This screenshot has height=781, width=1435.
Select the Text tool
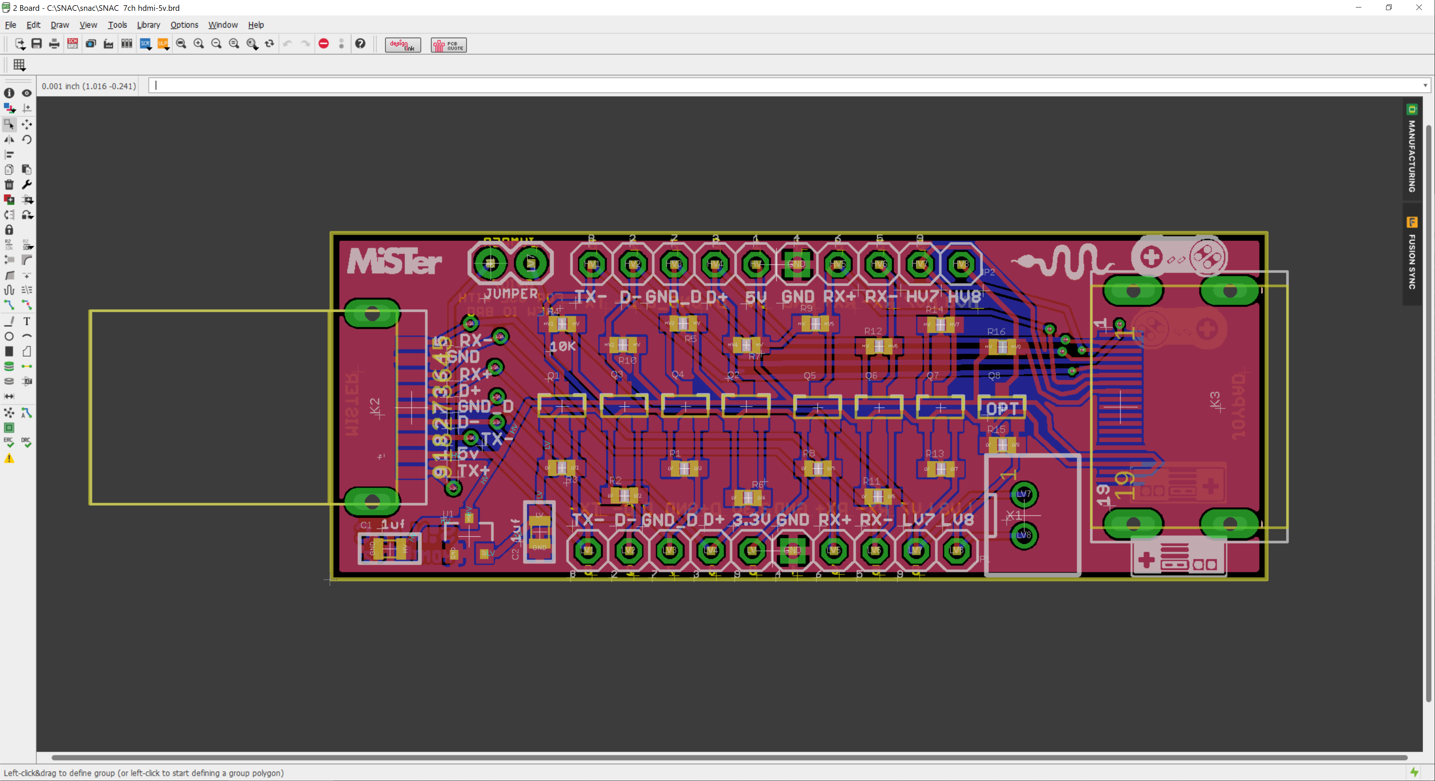click(26, 322)
